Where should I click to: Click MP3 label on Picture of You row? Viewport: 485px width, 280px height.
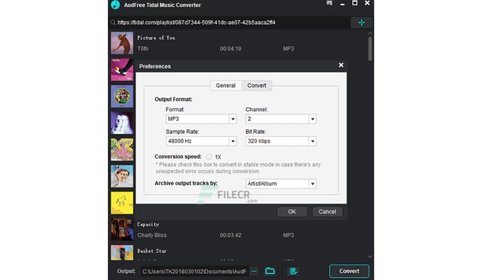288,49
